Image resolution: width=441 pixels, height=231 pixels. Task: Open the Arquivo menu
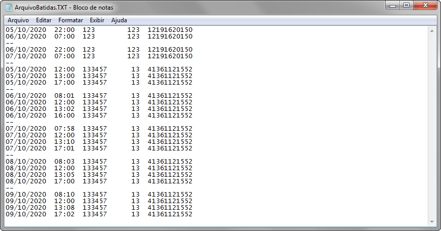(x=18, y=20)
